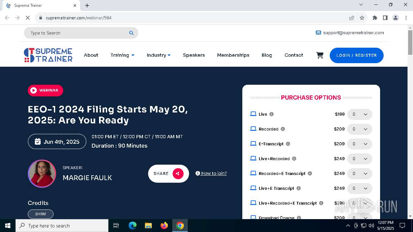Open the E-Transcript quantity dropdown
Image resolution: width=413 pixels, height=232 pixels.
(360, 144)
